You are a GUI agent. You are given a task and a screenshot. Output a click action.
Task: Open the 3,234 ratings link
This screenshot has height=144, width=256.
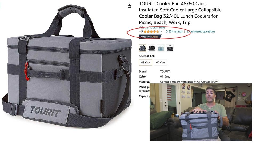pos(174,31)
